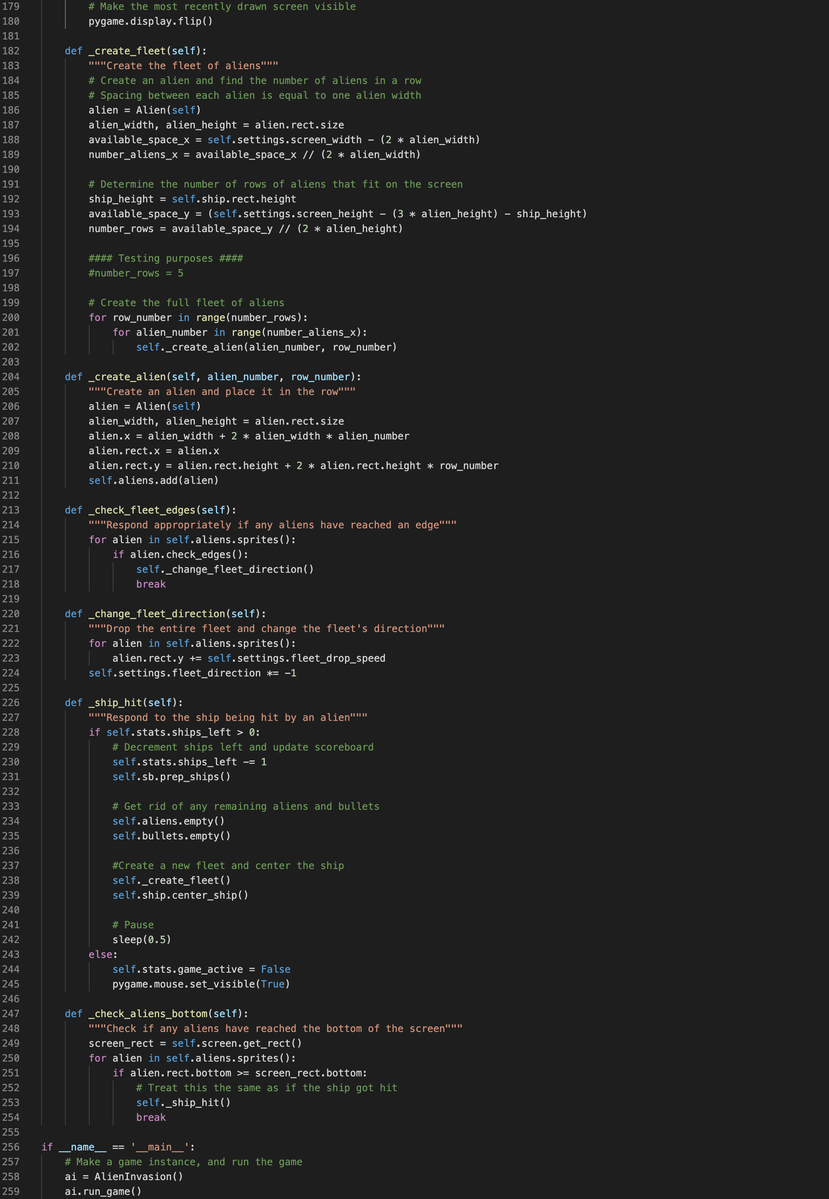The width and height of the screenshot is (829, 1199).
Task: Click the '_create_alien' function definition name
Action: [127, 377]
